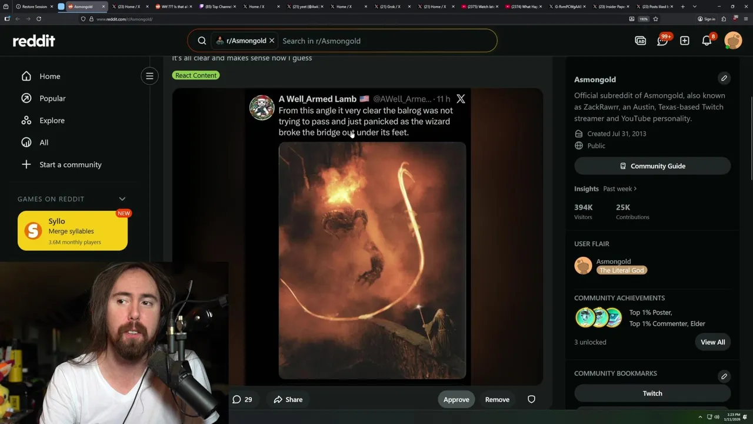Click the 25K Contributions stat
This screenshot has height=424, width=753.
[632, 211]
